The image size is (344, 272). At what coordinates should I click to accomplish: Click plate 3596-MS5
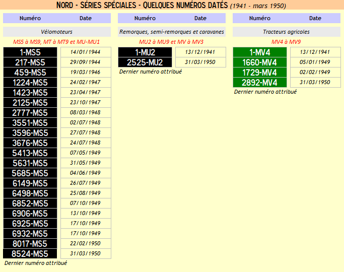click(30, 133)
